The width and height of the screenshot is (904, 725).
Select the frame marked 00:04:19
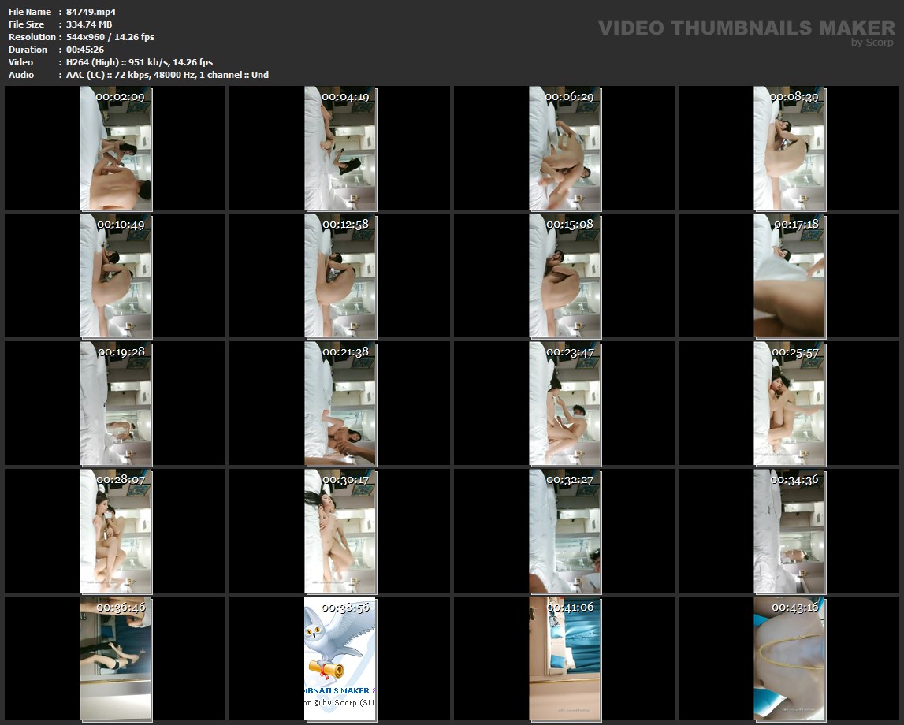(340, 148)
